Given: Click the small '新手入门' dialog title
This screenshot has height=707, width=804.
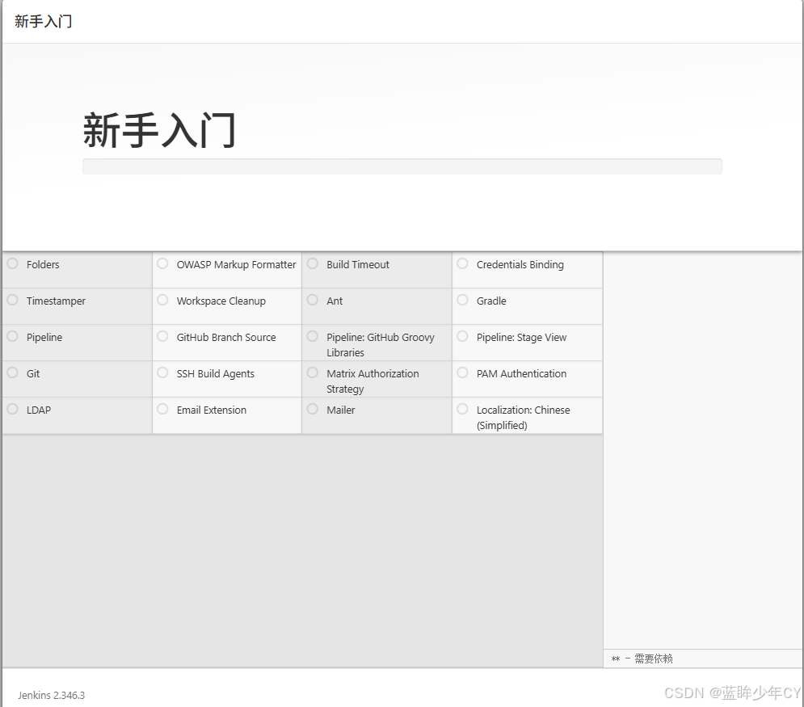Looking at the screenshot, I should tap(43, 22).
